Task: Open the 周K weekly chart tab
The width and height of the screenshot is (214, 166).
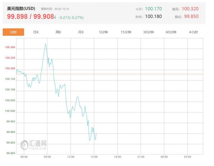Action: click(x=58, y=32)
